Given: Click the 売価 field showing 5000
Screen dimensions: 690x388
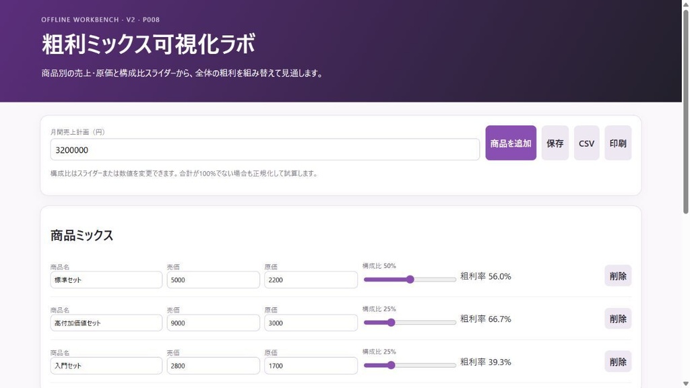Looking at the screenshot, I should point(213,280).
